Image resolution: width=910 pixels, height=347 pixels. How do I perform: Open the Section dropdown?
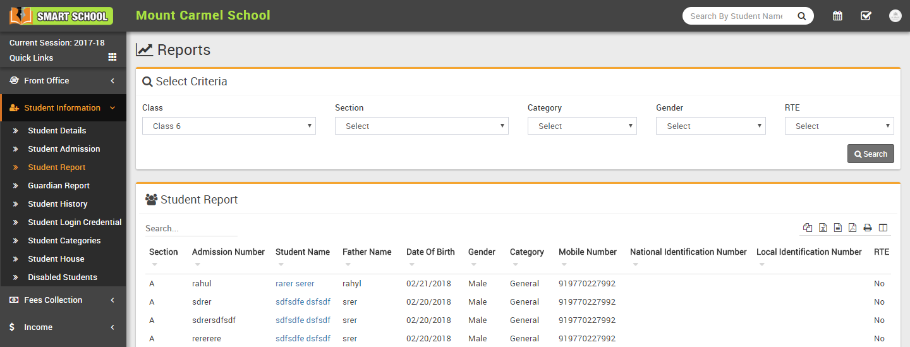(422, 126)
